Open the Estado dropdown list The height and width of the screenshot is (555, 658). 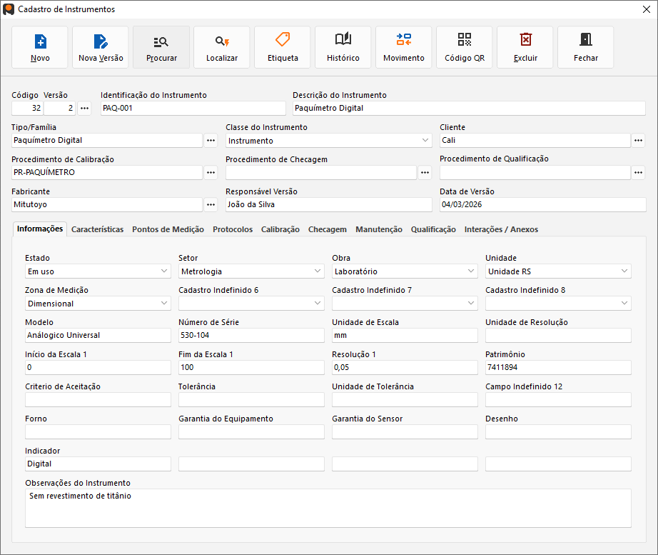click(163, 271)
